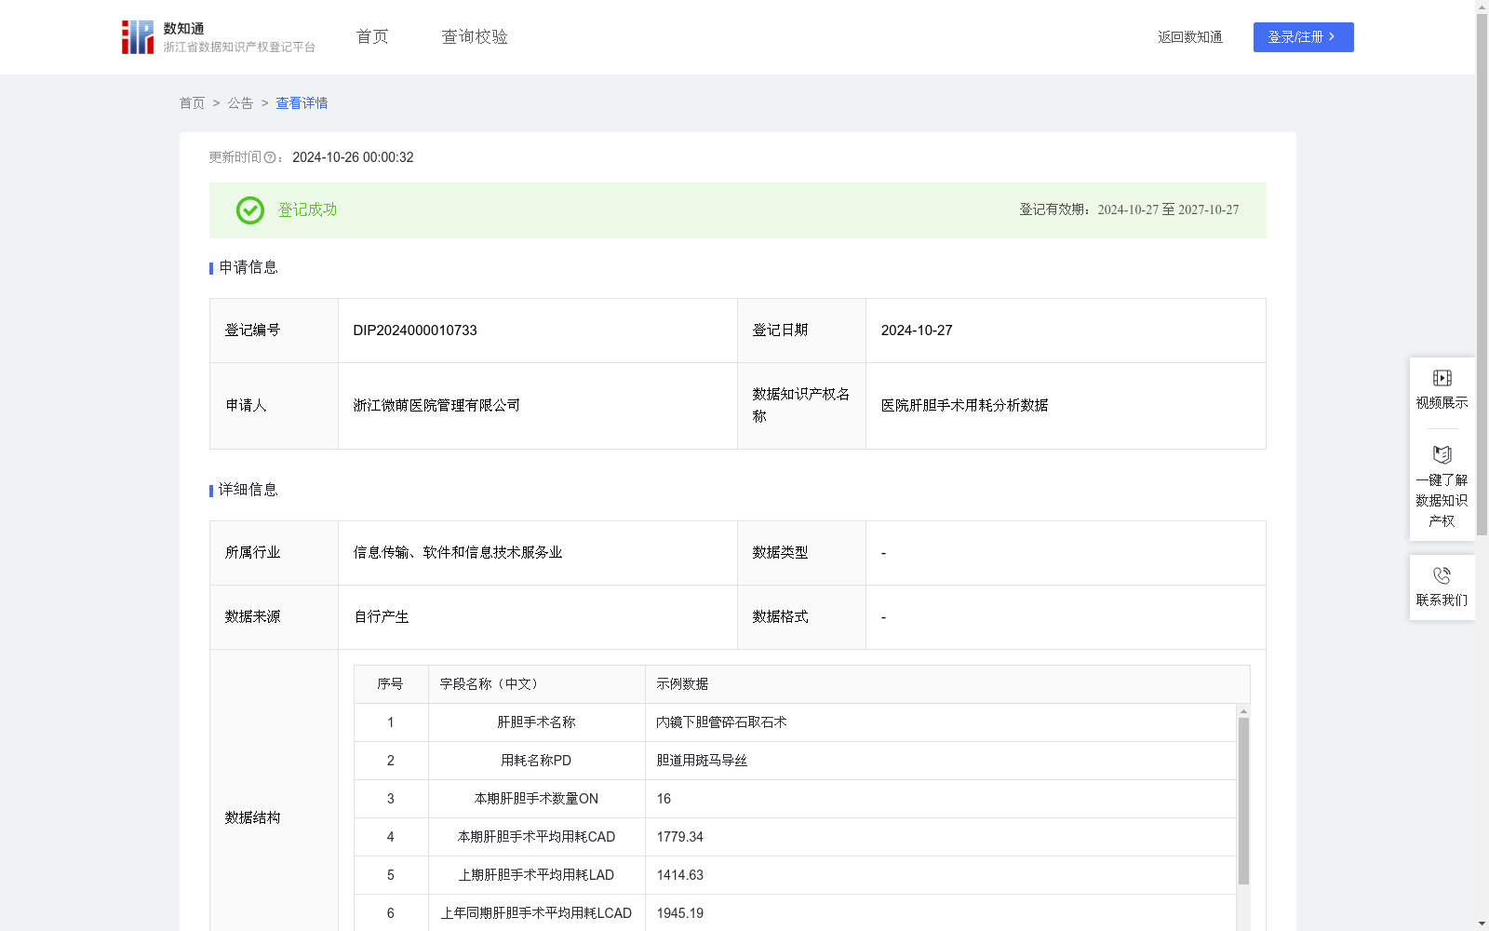Open the 首页 navigation menu item
The width and height of the screenshot is (1489, 931).
coord(372,37)
